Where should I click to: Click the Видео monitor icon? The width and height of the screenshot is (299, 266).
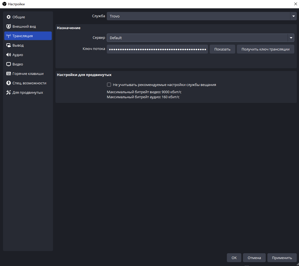(x=8, y=64)
